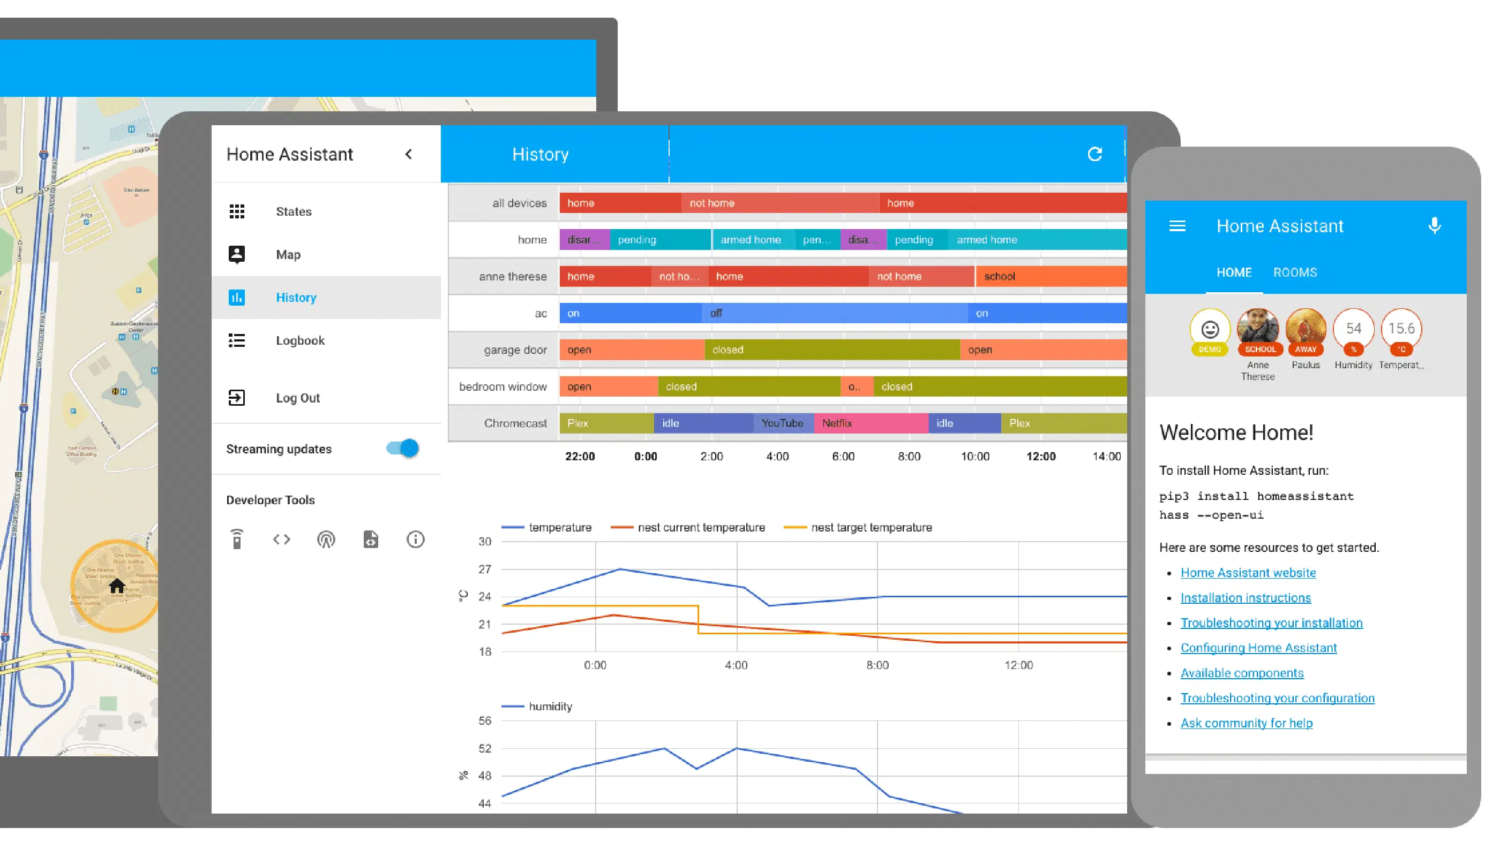The width and height of the screenshot is (1500, 843).
Task: Open the Installation instructions link
Action: click(x=1245, y=597)
